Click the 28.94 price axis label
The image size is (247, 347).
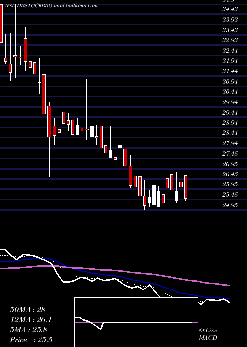coord(231,122)
